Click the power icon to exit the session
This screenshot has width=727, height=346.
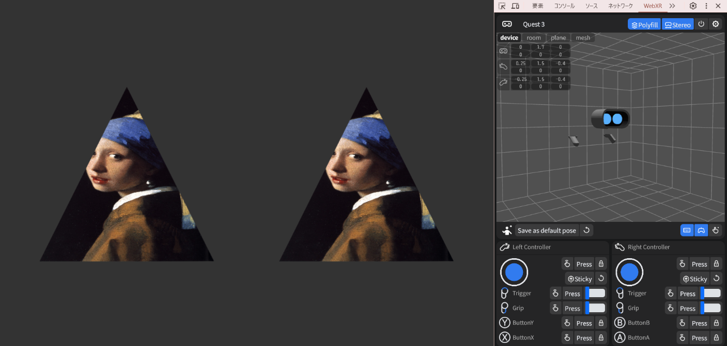coord(701,24)
